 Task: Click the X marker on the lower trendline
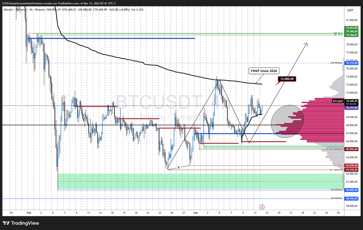click(x=178, y=167)
